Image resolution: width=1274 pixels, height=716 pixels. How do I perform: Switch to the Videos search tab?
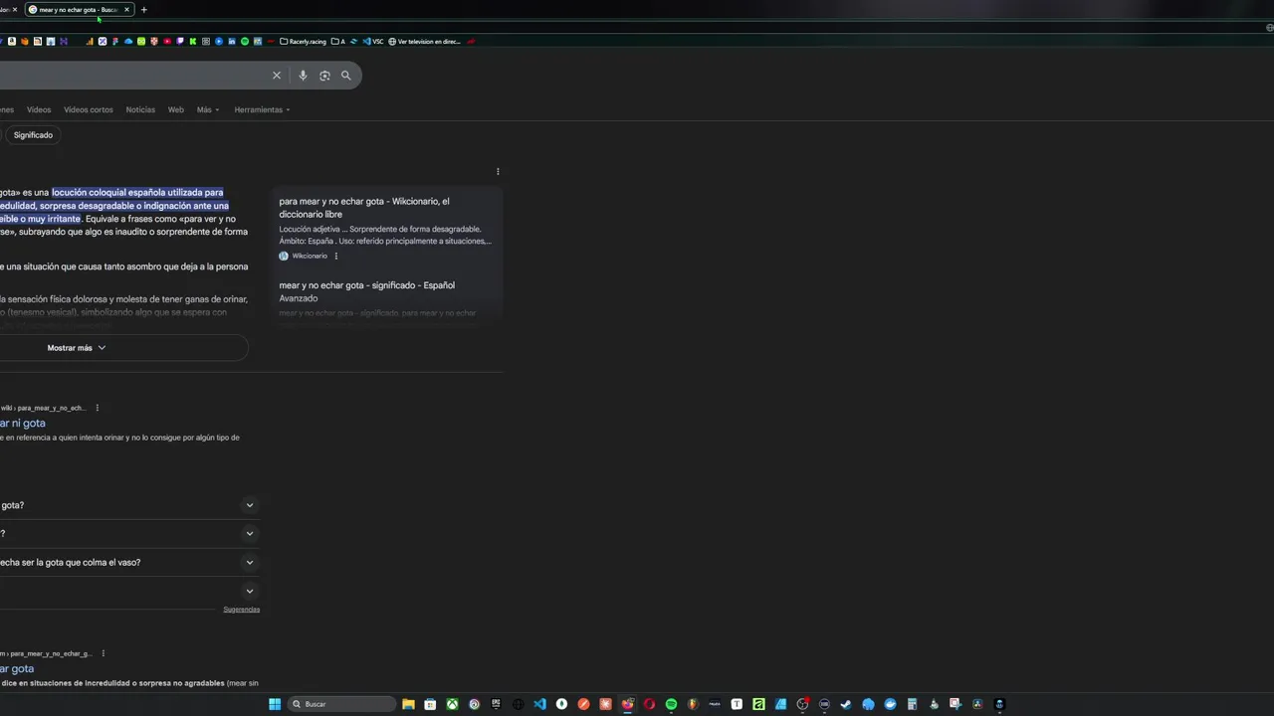pyautogui.click(x=39, y=109)
